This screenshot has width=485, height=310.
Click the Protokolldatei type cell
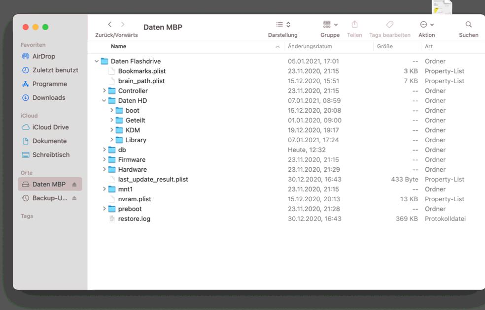click(x=445, y=218)
